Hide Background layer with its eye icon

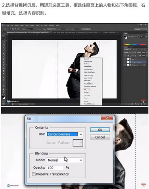[125, 65]
